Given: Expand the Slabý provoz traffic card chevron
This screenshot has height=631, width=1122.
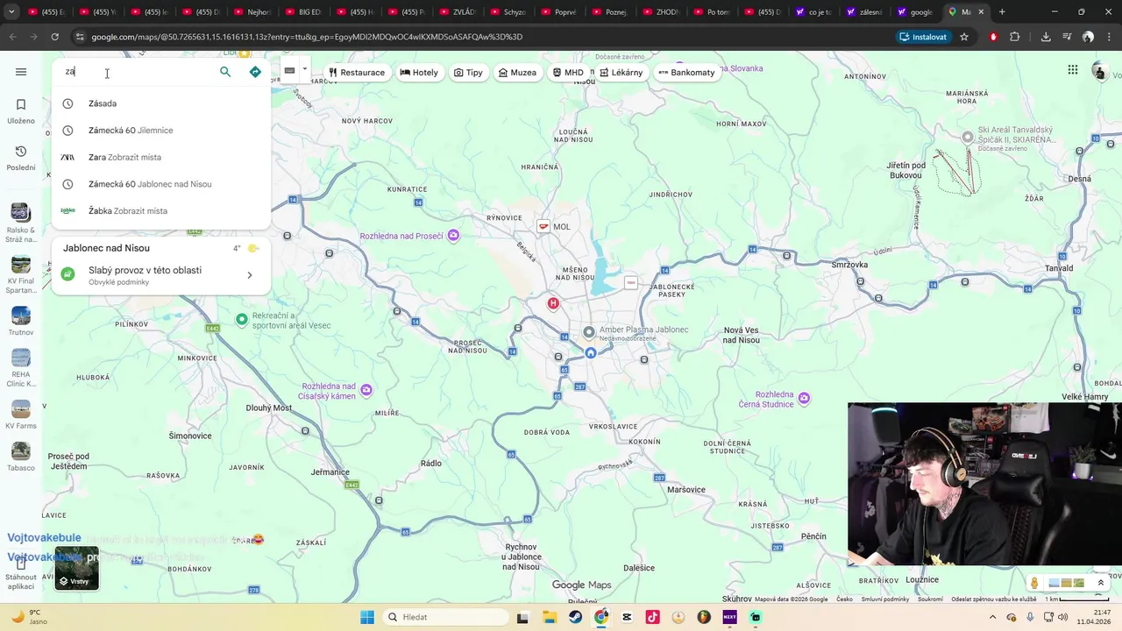Looking at the screenshot, I should [x=250, y=275].
